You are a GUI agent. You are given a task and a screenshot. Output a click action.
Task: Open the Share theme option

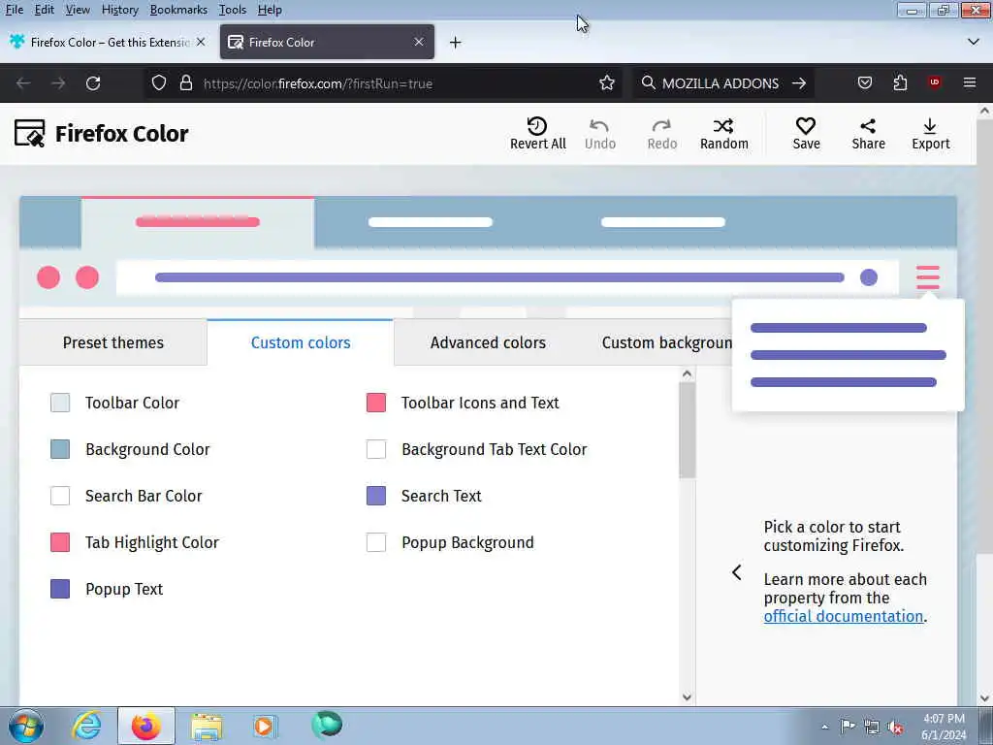868,134
